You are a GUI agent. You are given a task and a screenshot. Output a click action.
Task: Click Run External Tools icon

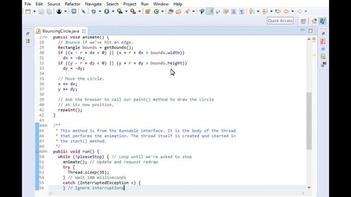133,11
